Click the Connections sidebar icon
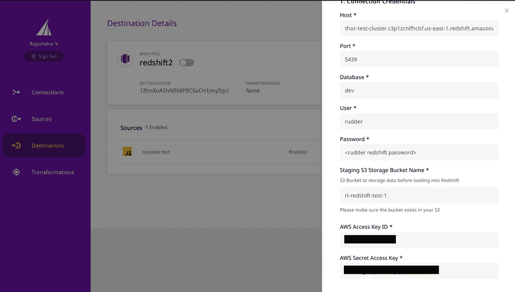Screen dimensions: 515x292 tap(16, 92)
